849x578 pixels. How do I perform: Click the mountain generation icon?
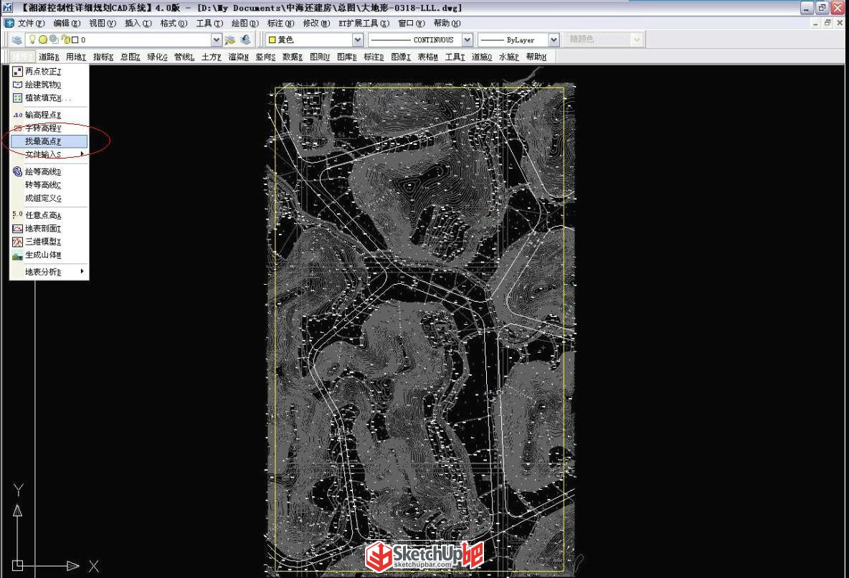(17, 255)
